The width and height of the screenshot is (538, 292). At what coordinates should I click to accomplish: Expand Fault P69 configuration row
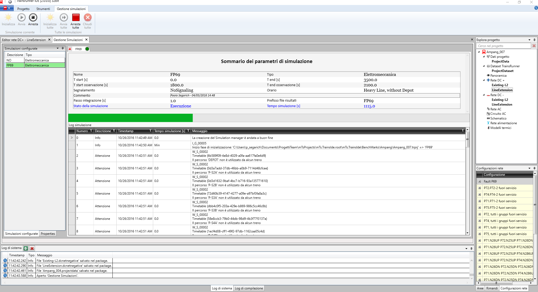click(479, 181)
